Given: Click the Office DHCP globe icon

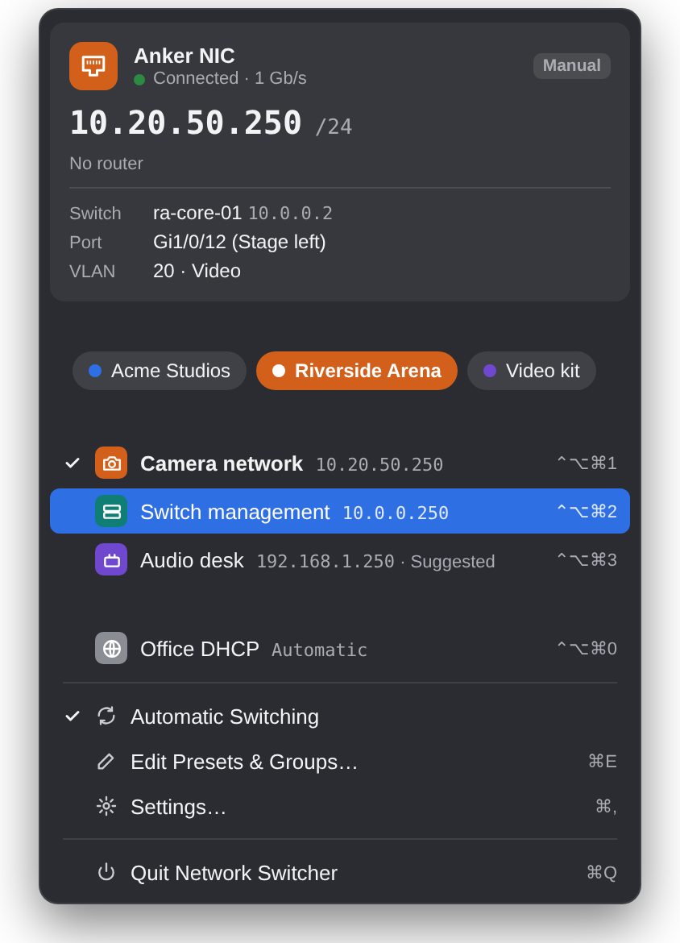Looking at the screenshot, I should click(x=111, y=648).
